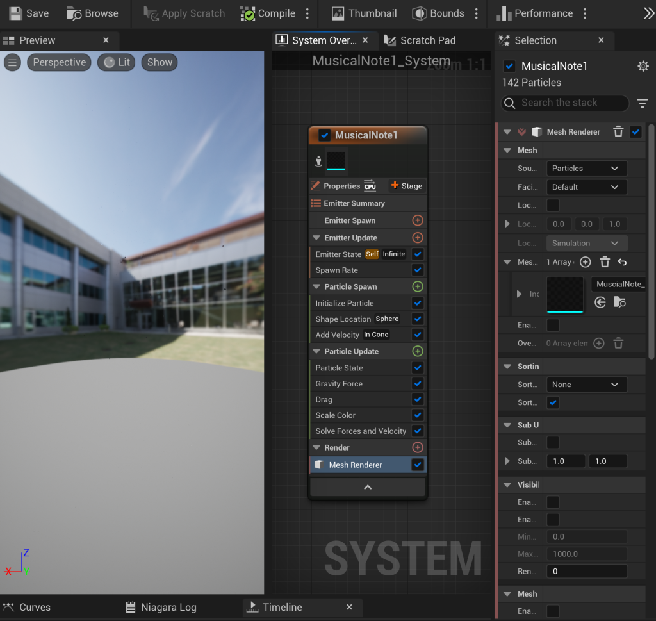Open the Niagara Log tab
The width and height of the screenshot is (656, 621).
click(x=168, y=608)
